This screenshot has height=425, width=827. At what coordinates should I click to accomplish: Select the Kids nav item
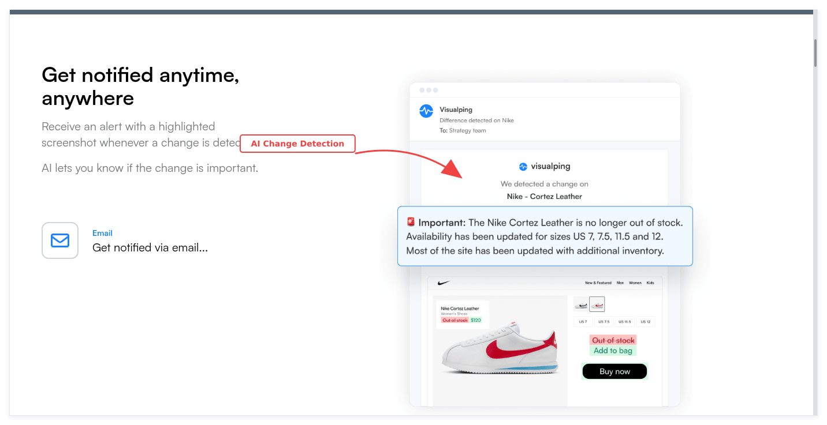tap(650, 283)
